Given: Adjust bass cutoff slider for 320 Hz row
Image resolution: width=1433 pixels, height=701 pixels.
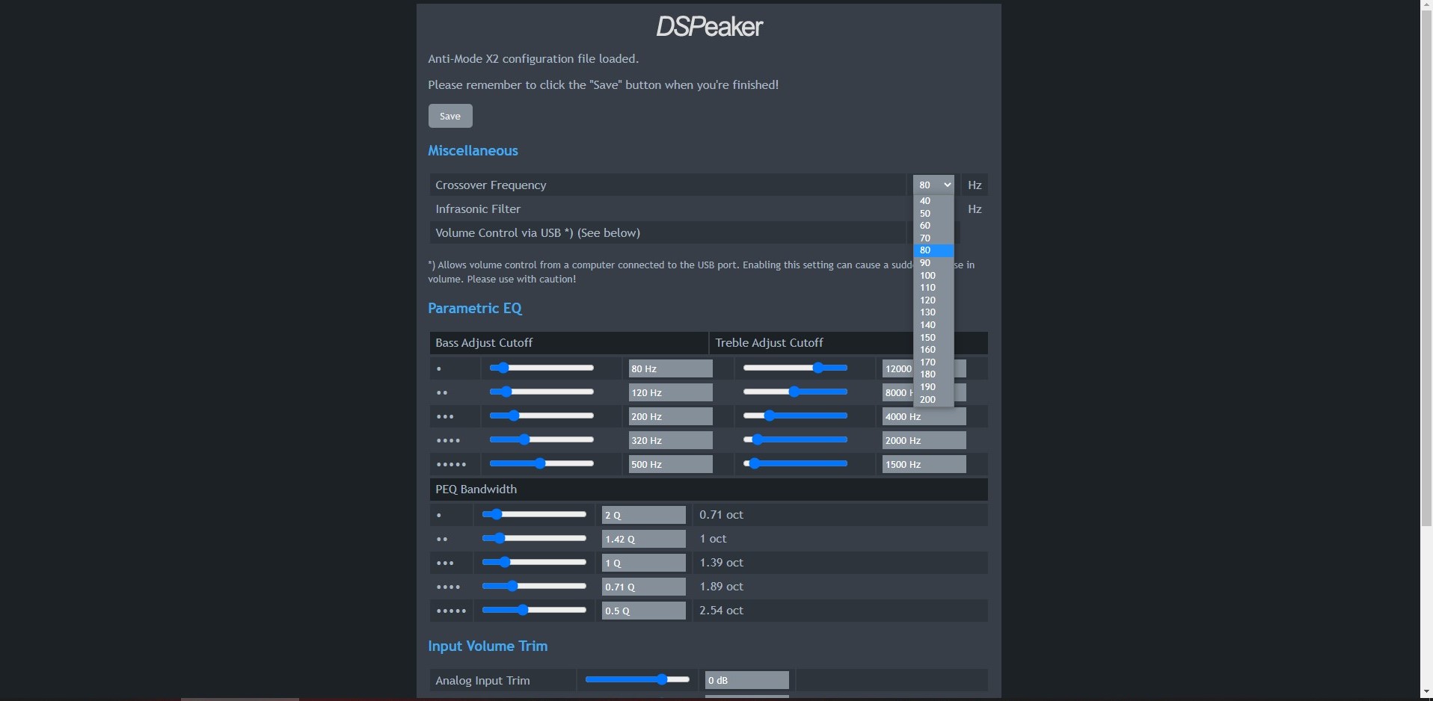Looking at the screenshot, I should click(x=541, y=439).
